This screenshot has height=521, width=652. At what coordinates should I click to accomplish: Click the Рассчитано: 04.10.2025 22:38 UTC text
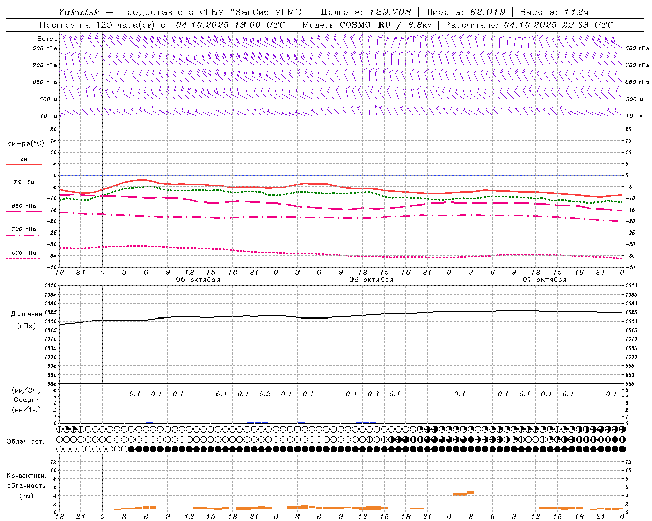pos(529,25)
